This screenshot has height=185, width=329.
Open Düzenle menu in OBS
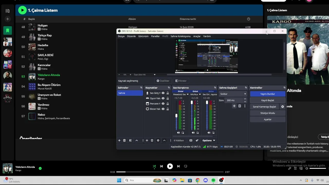coord(131,36)
